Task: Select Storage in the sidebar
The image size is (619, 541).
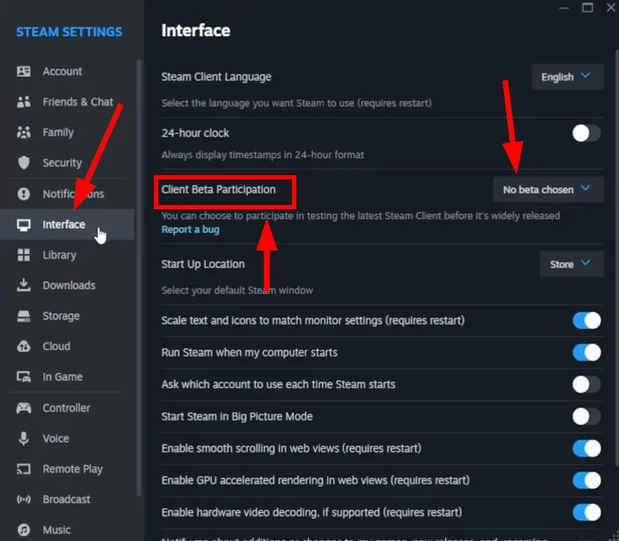Action: [x=67, y=316]
